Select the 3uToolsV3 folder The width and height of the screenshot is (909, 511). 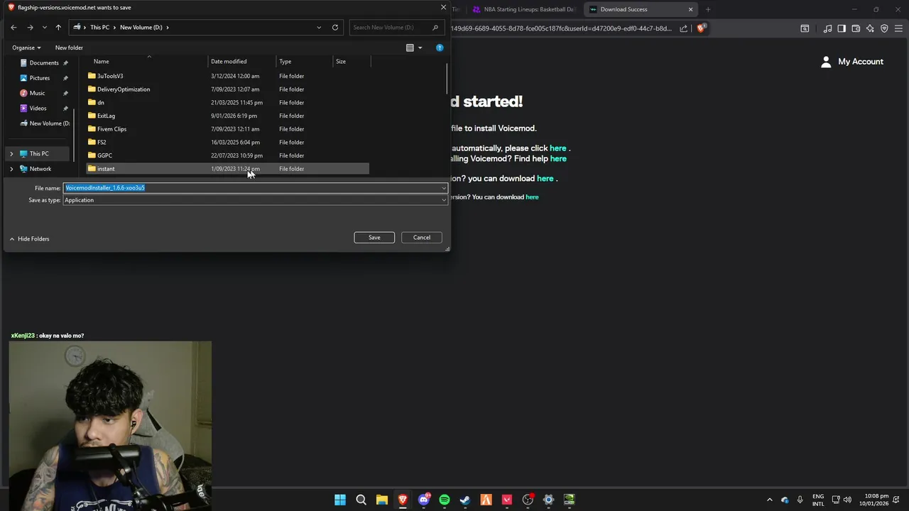(x=227, y=76)
